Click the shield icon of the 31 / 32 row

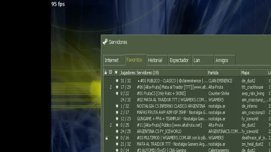tap(117, 81)
